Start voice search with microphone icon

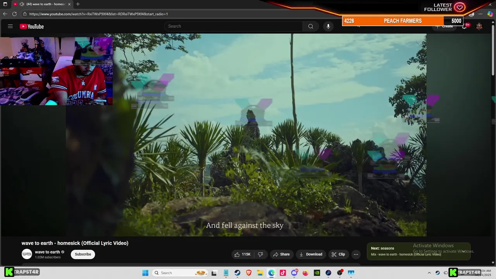tap(328, 26)
